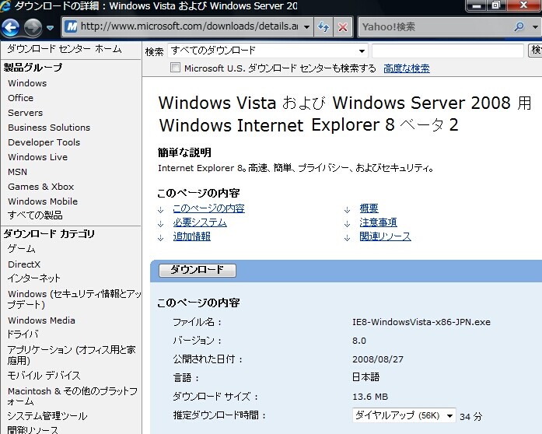Click the Refresh page icon

(323, 26)
